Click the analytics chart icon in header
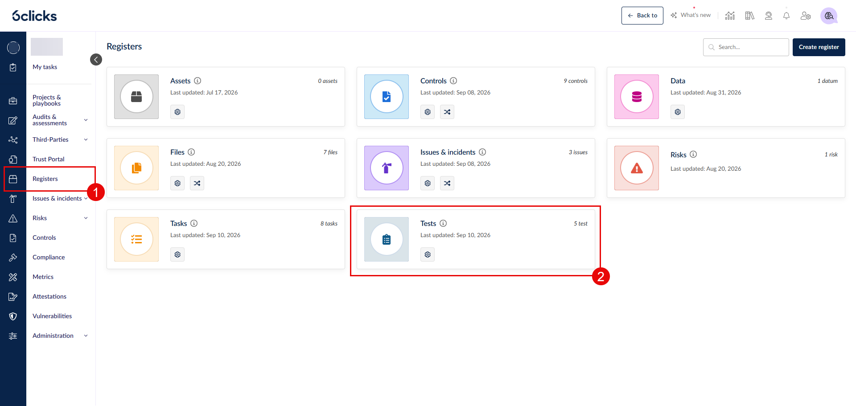The height and width of the screenshot is (406, 856). (730, 16)
